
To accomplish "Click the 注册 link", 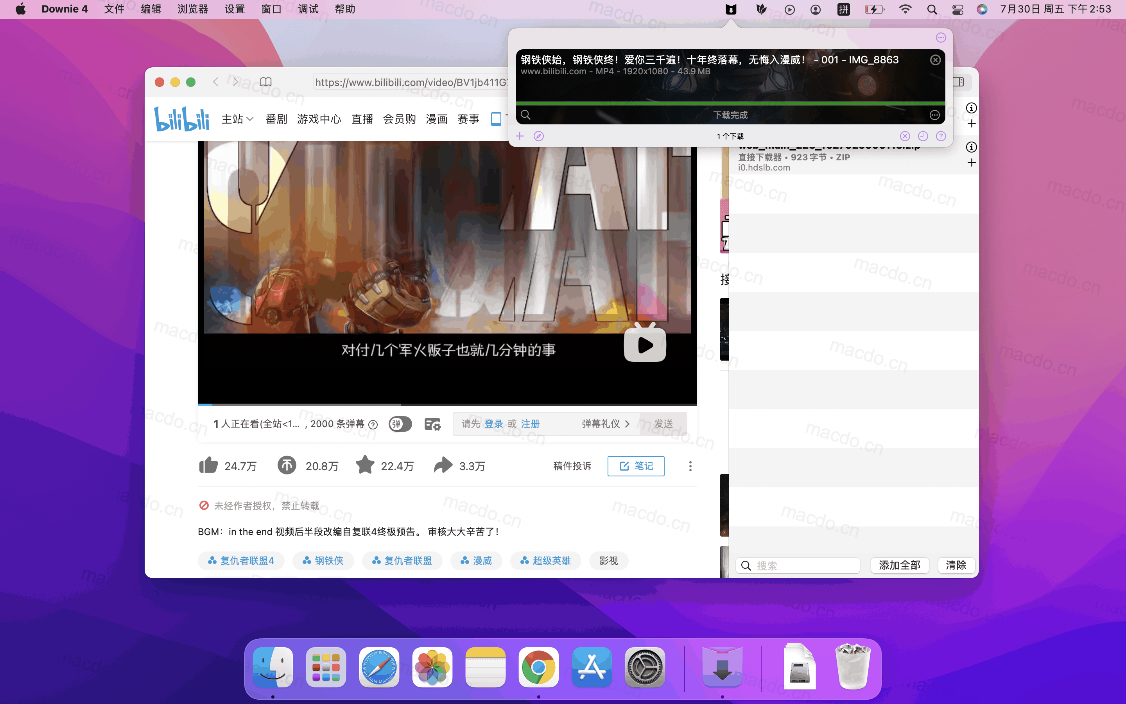I will (x=530, y=424).
